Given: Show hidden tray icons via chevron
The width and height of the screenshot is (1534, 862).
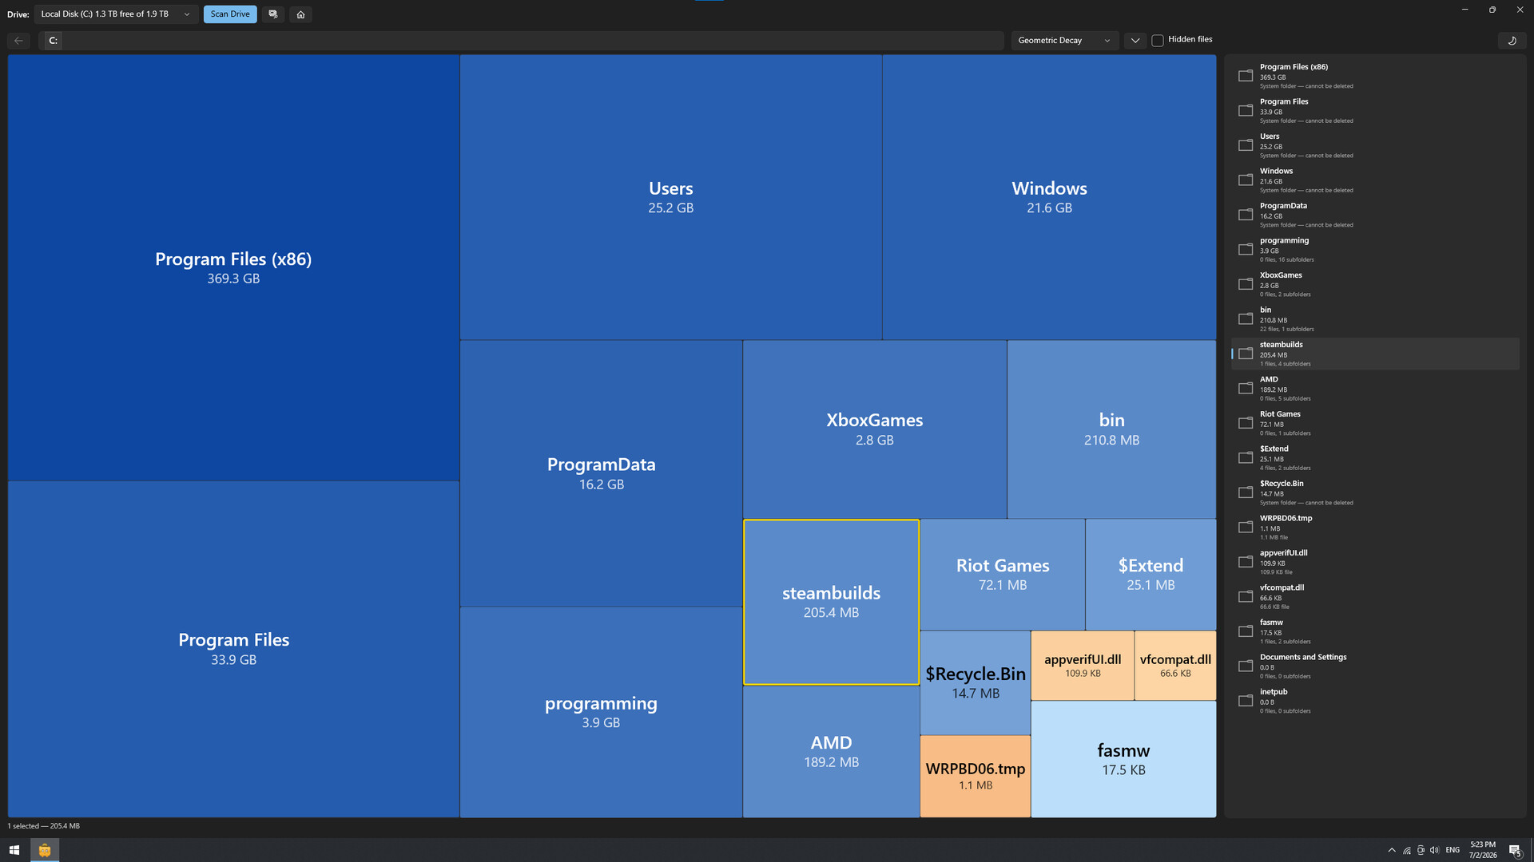Looking at the screenshot, I should [1392, 850].
